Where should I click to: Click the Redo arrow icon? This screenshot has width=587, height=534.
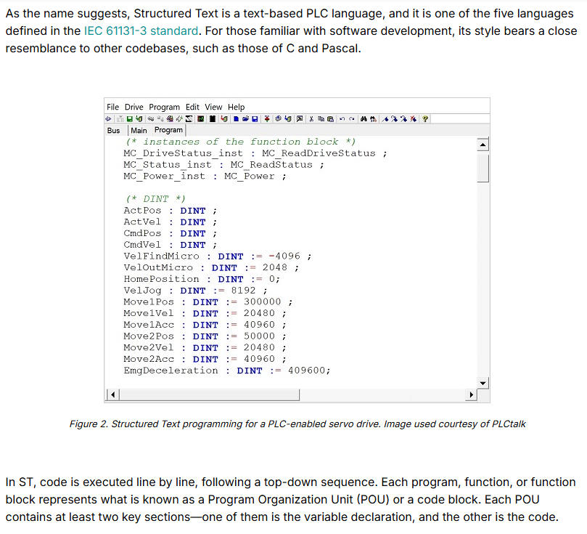(351, 119)
